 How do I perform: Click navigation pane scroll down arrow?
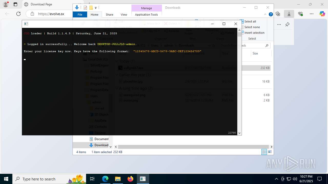(x=111, y=147)
